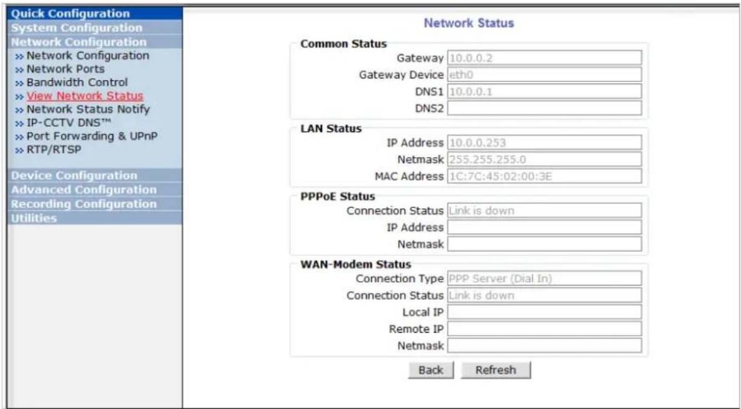Click the WAN-Modem Remote IP field
Screen dimensions: 741x409
[x=545, y=328]
